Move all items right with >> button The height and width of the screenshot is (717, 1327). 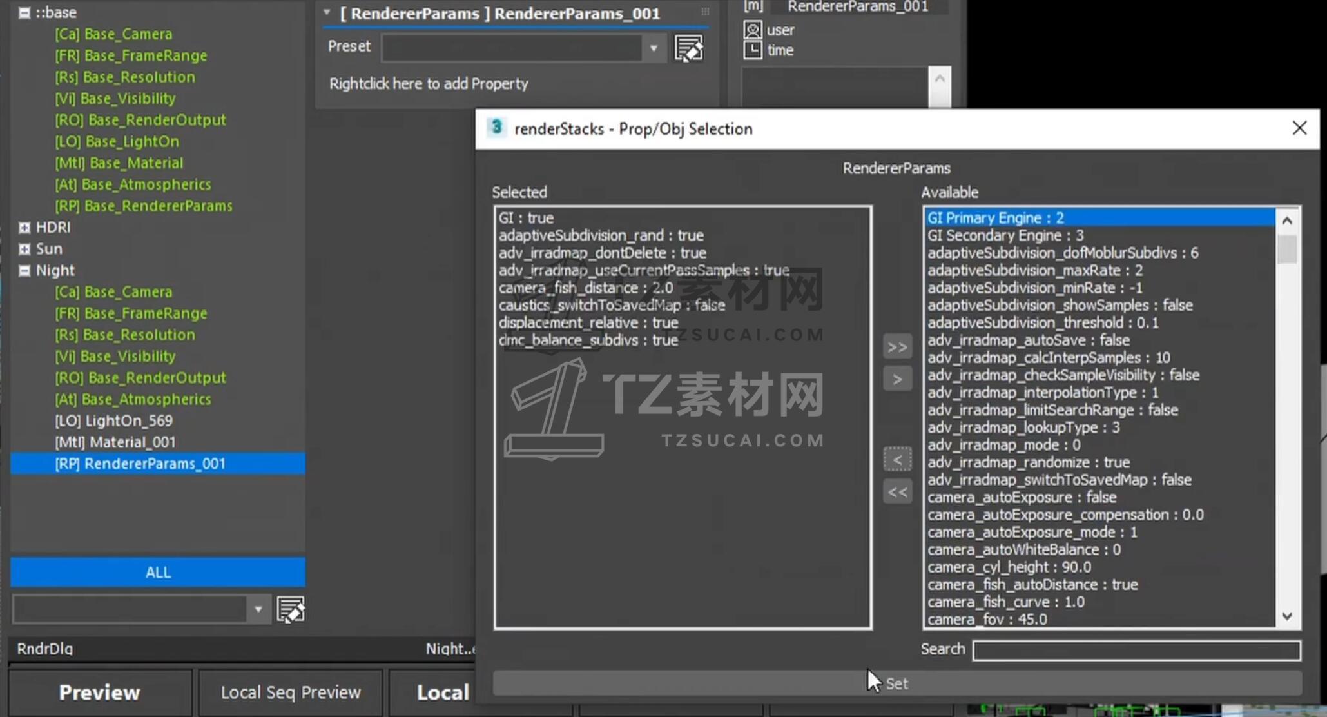point(897,347)
